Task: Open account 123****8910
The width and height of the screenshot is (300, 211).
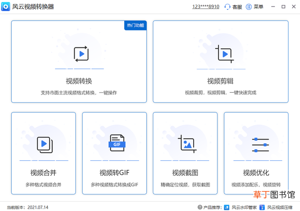Action: [206, 7]
